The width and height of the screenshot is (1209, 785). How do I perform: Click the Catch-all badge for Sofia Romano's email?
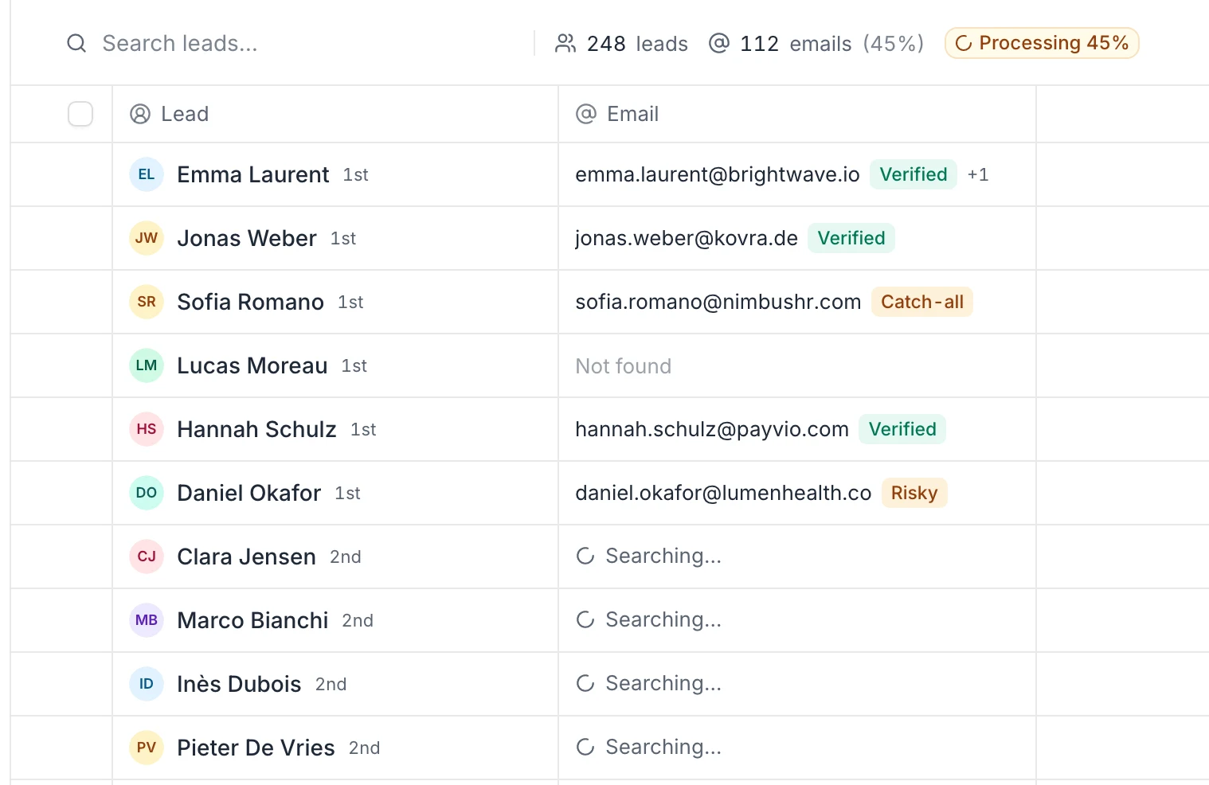coord(922,302)
